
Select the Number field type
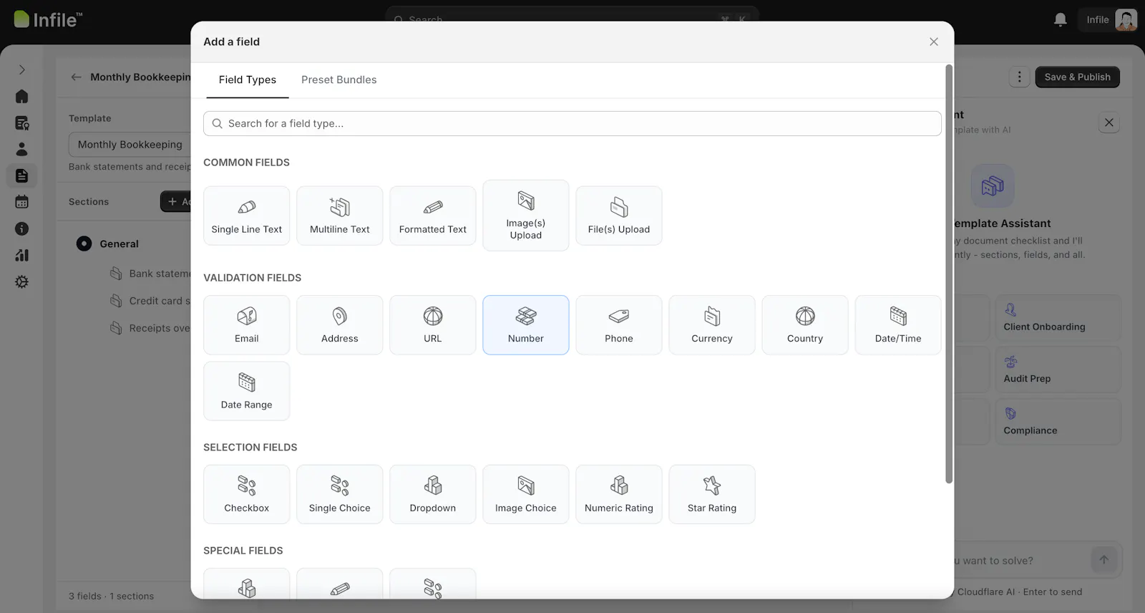tap(525, 325)
